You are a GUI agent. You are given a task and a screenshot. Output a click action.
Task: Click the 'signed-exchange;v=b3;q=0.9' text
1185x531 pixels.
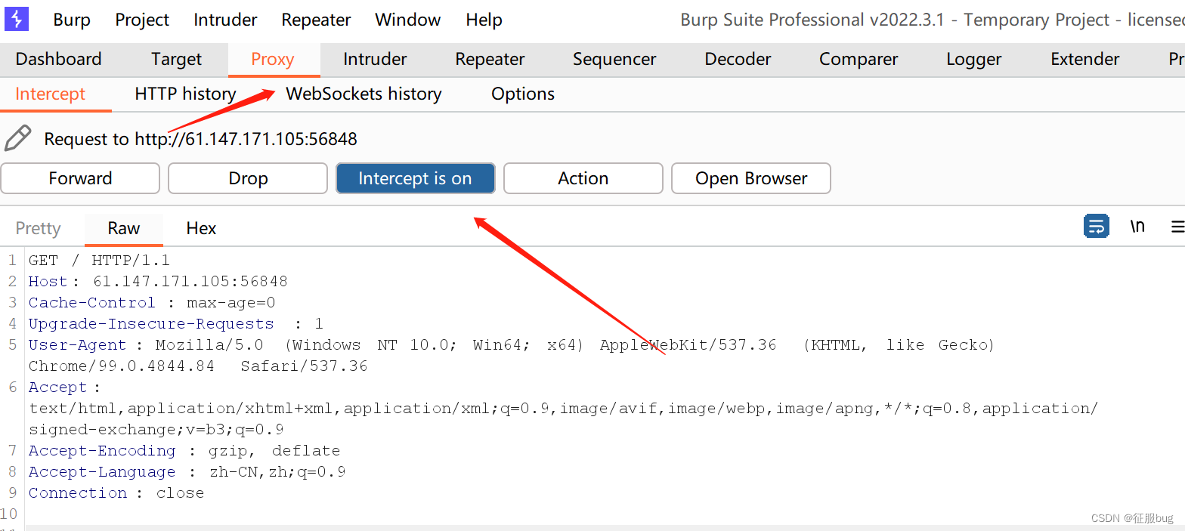[x=156, y=430]
